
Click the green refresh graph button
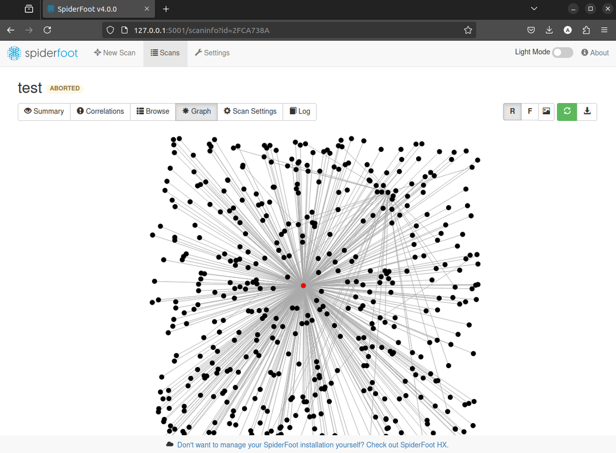(x=567, y=111)
